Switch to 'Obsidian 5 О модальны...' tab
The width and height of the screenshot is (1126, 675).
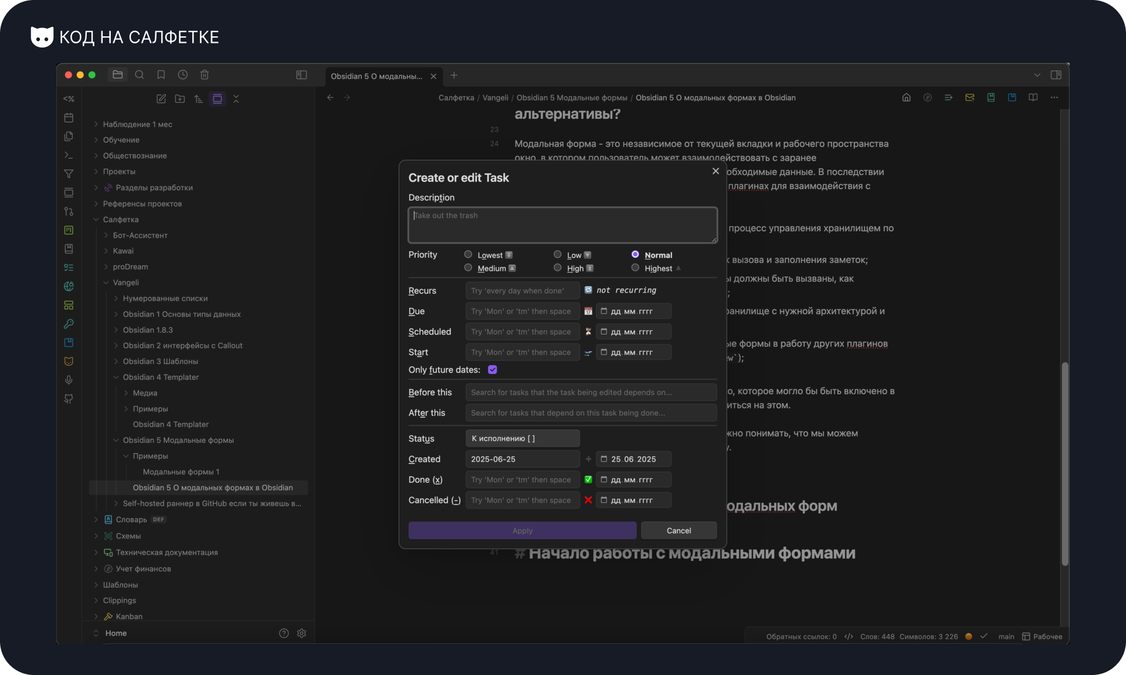[377, 76]
